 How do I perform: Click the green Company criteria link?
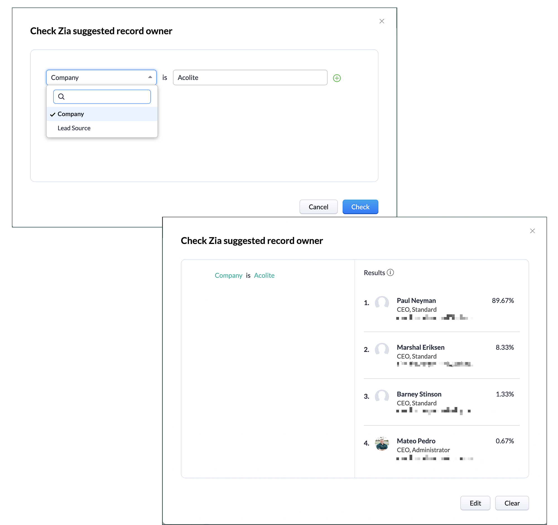pyautogui.click(x=228, y=275)
